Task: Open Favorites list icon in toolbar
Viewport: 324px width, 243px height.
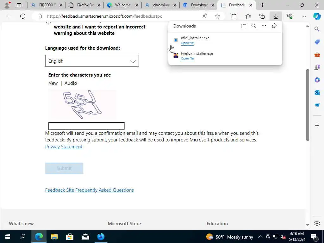Action: pyautogui.click(x=248, y=16)
